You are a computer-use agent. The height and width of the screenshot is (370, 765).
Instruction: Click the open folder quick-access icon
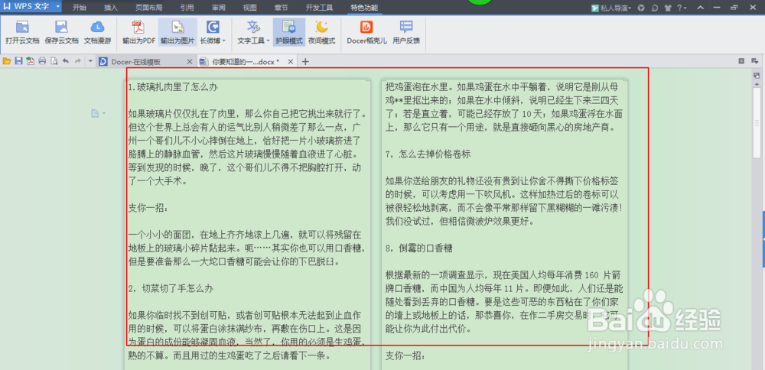tap(7, 61)
